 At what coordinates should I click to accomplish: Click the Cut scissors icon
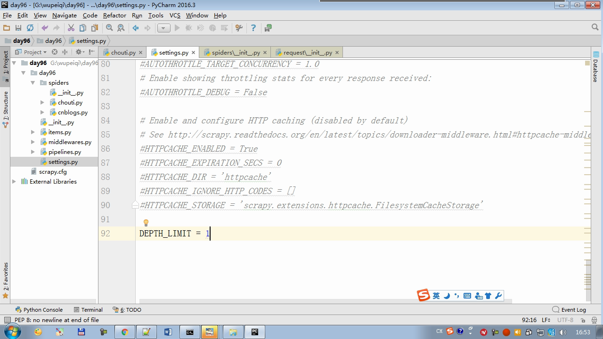[71, 28]
